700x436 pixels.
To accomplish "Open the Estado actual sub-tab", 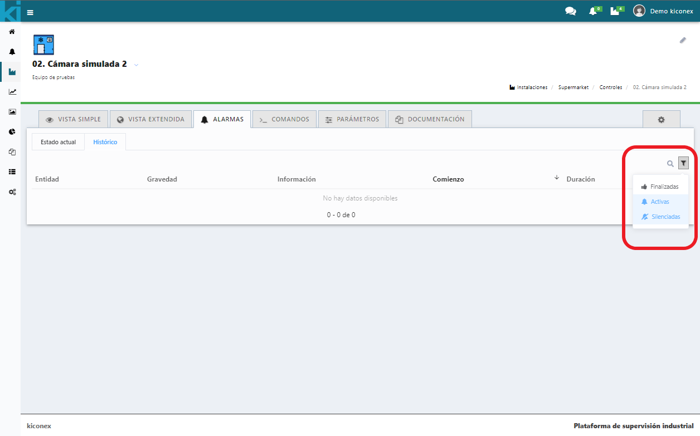I will pos(58,142).
